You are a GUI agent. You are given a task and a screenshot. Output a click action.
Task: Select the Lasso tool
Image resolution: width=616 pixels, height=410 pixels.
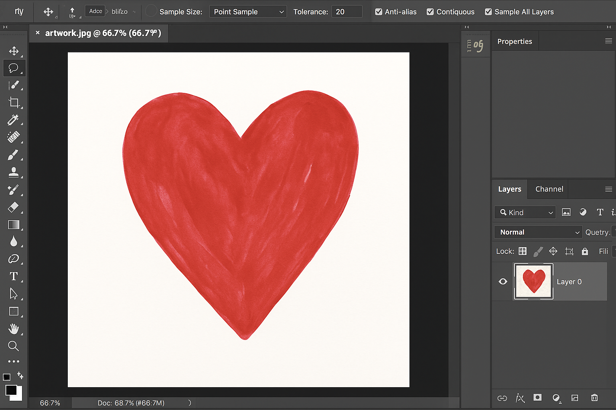[x=14, y=68]
